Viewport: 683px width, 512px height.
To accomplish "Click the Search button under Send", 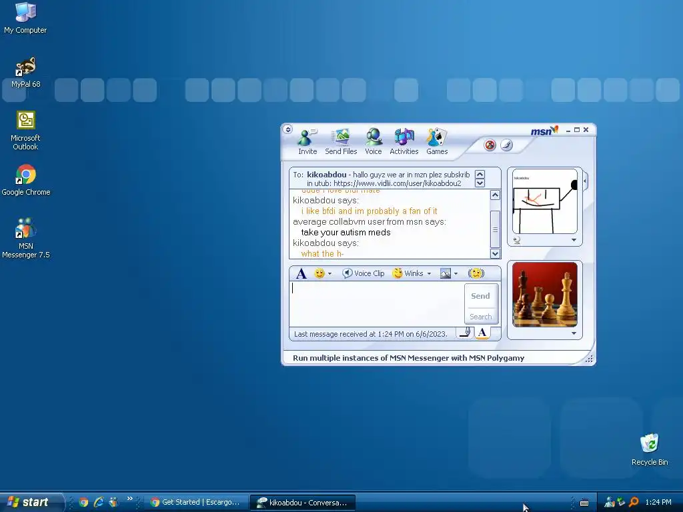I will pyautogui.click(x=480, y=317).
